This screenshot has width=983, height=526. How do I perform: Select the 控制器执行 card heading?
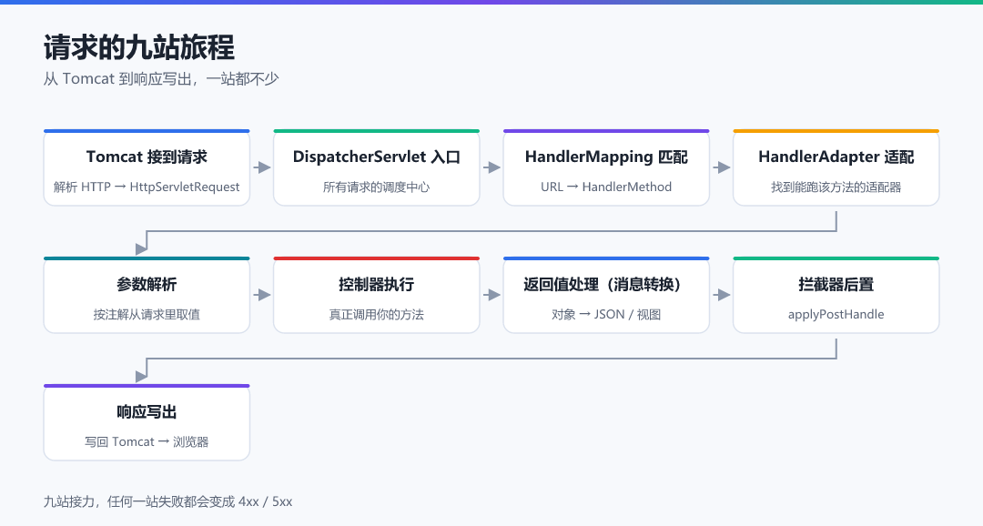coord(377,285)
